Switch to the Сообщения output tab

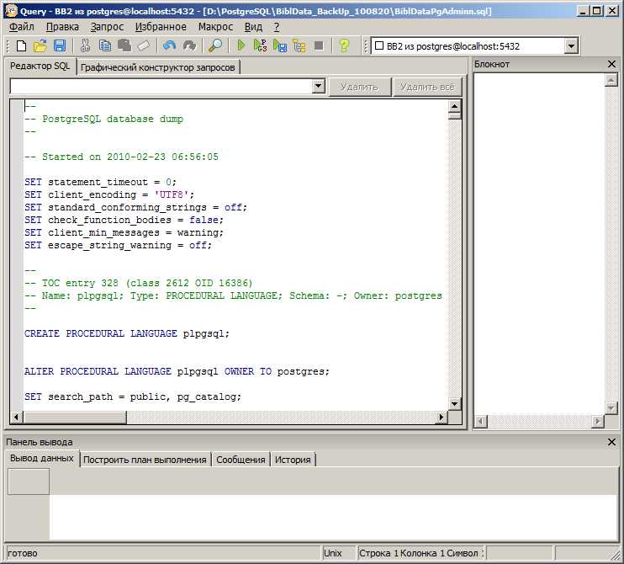(x=241, y=460)
